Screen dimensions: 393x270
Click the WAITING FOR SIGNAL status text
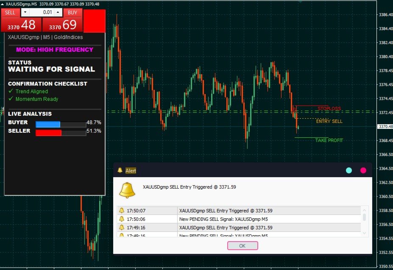click(x=51, y=69)
